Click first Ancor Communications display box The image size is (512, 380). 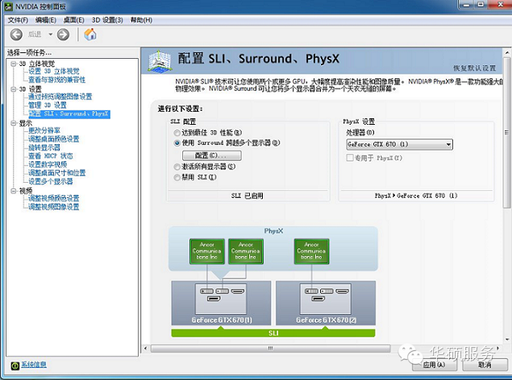pos(207,251)
